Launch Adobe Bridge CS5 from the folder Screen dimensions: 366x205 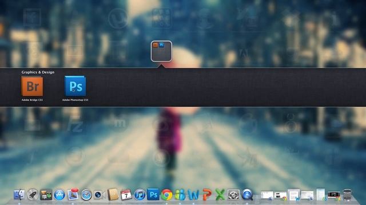coord(32,86)
